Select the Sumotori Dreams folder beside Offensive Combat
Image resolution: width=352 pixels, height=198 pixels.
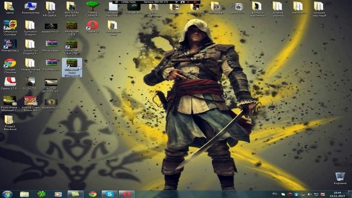tap(30, 28)
